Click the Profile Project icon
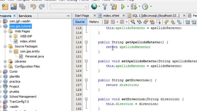Image resolution: width=197 pixels, height=111 pixels. pyautogui.click(x=145, y=6)
